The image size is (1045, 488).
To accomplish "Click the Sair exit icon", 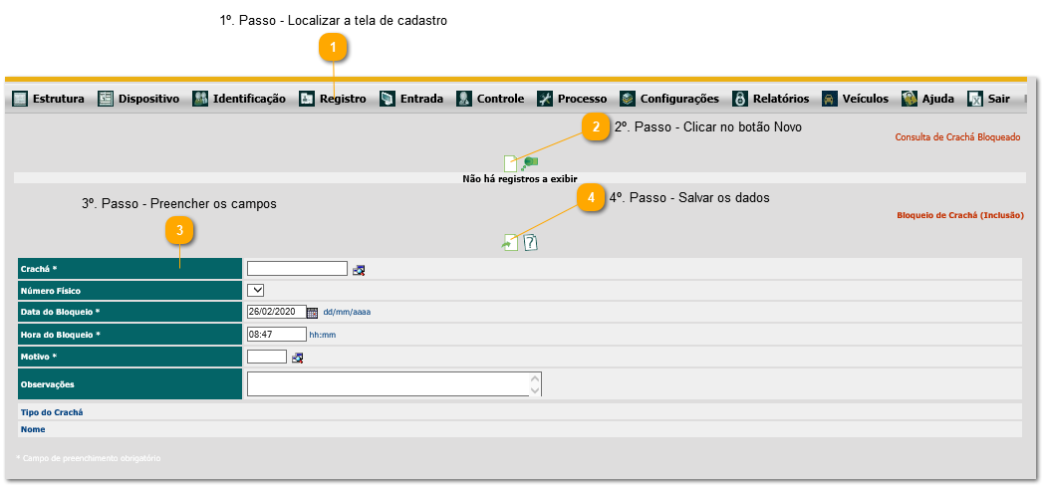I will (975, 99).
